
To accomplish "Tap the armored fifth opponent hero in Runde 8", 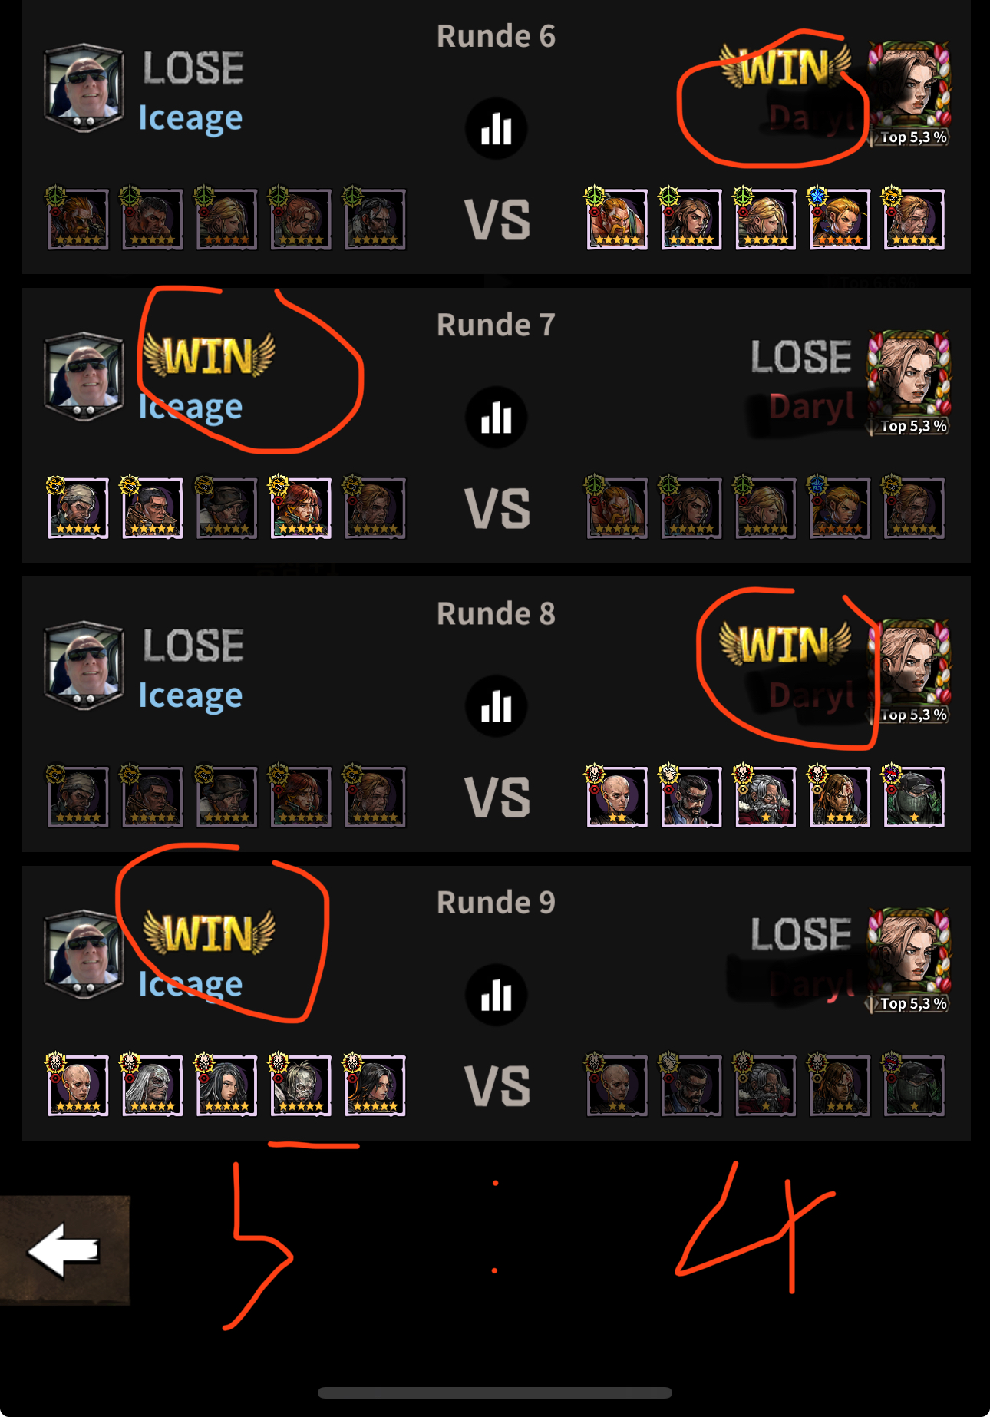I will coord(913,796).
